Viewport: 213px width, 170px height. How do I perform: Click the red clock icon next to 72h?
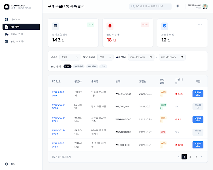176,119
